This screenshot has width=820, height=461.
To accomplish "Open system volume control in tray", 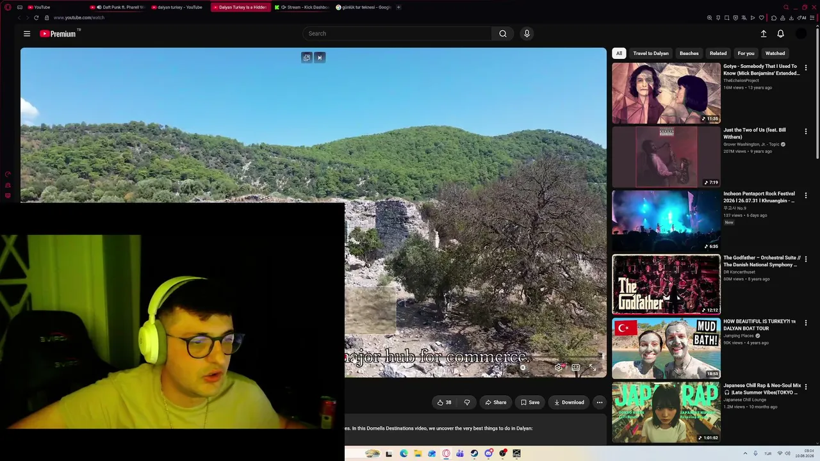I will [x=788, y=454].
